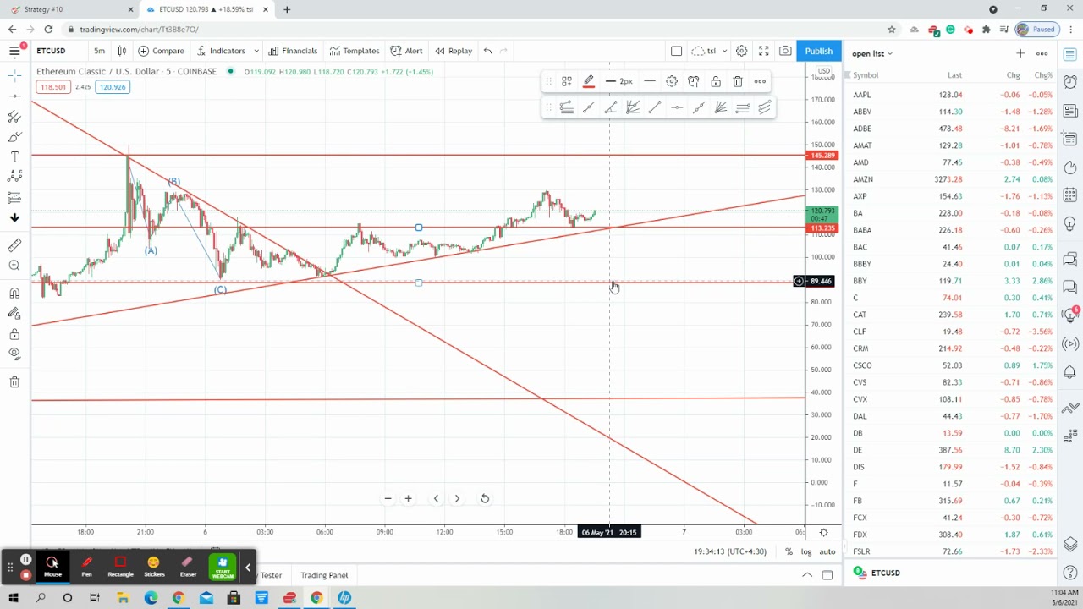Toggle auto scale on price axis

(x=827, y=551)
